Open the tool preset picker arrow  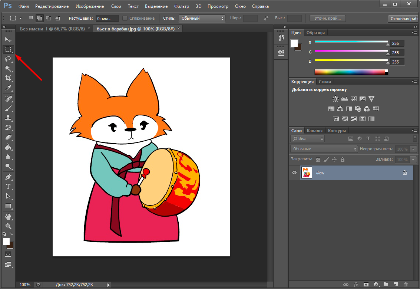point(20,18)
